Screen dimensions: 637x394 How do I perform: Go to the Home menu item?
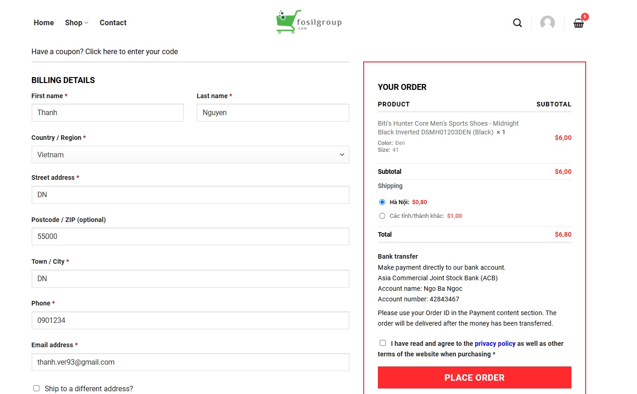(44, 22)
